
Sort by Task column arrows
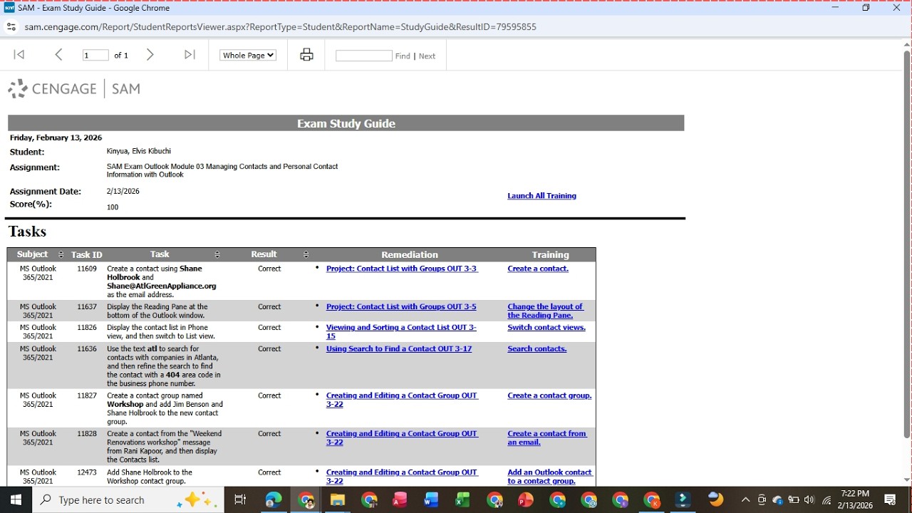click(x=217, y=255)
